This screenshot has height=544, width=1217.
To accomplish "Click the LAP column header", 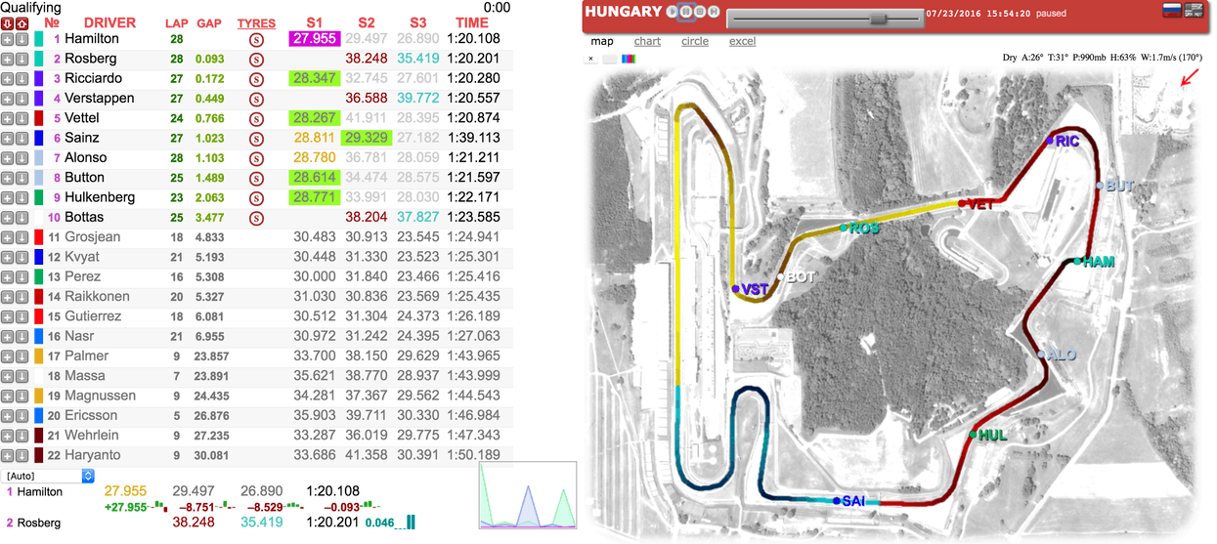I will pos(177,23).
